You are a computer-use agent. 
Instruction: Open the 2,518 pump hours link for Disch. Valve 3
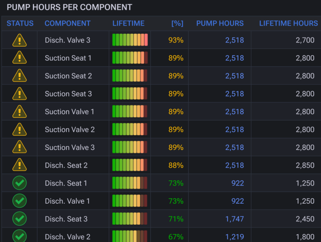tap(234, 40)
